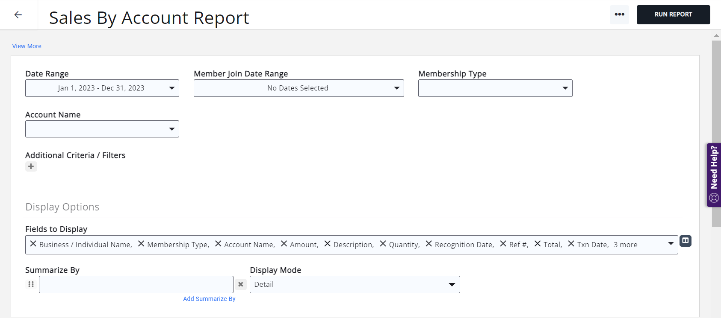Expand the Account Name dropdown
The height and width of the screenshot is (318, 721).
pos(102,129)
